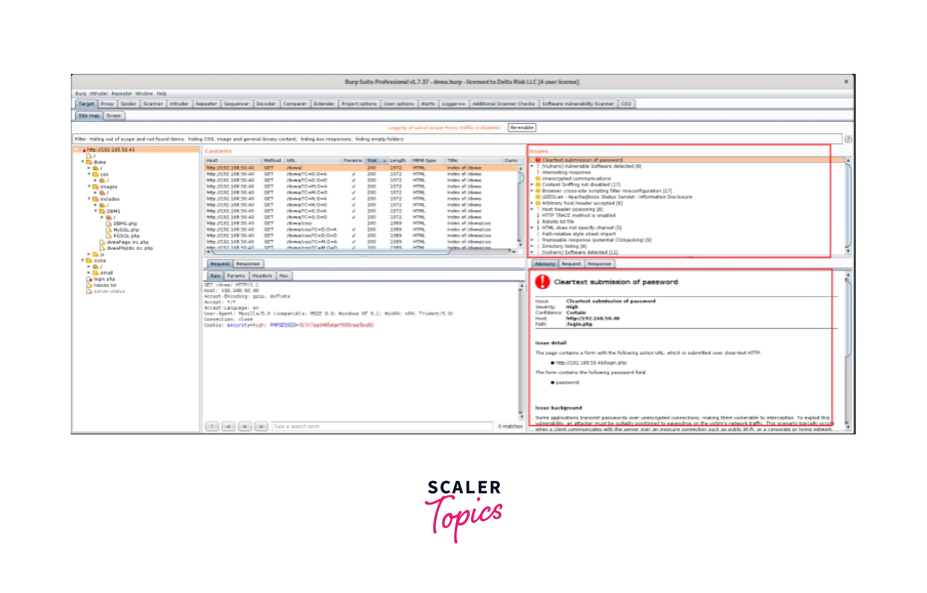Expand the Content Sniffing not disabled issue group
927x593 pixels.
(x=532, y=185)
